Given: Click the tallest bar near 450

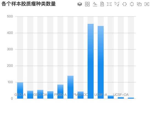Looking at the screenshot, I should click(91, 61).
